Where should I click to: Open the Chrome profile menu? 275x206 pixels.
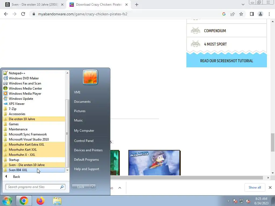click(x=260, y=14)
